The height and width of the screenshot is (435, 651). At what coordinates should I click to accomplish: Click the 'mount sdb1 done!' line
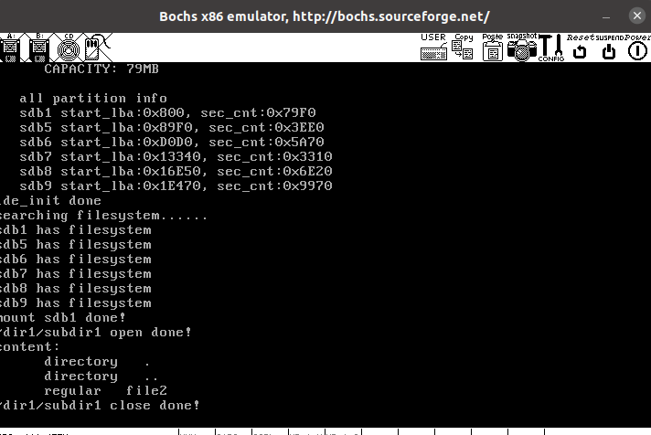(63, 317)
